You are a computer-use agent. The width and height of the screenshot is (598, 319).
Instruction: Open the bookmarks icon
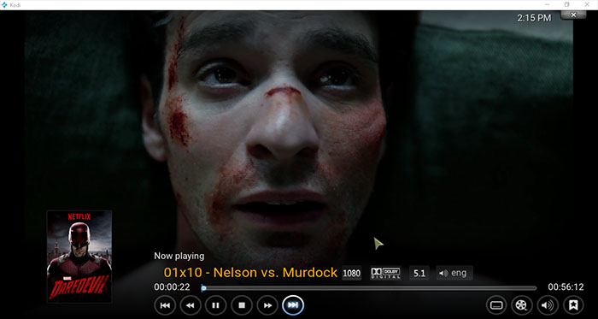coord(573,305)
